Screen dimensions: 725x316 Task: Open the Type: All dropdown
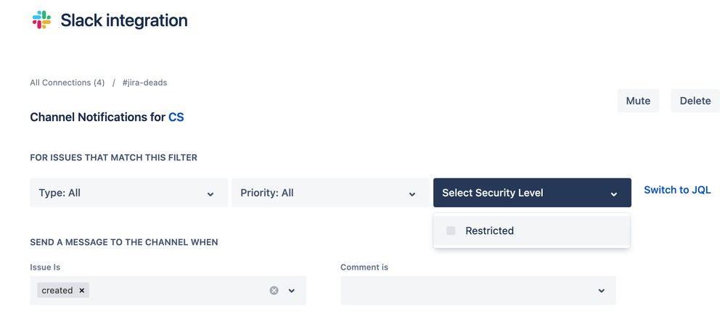click(128, 193)
